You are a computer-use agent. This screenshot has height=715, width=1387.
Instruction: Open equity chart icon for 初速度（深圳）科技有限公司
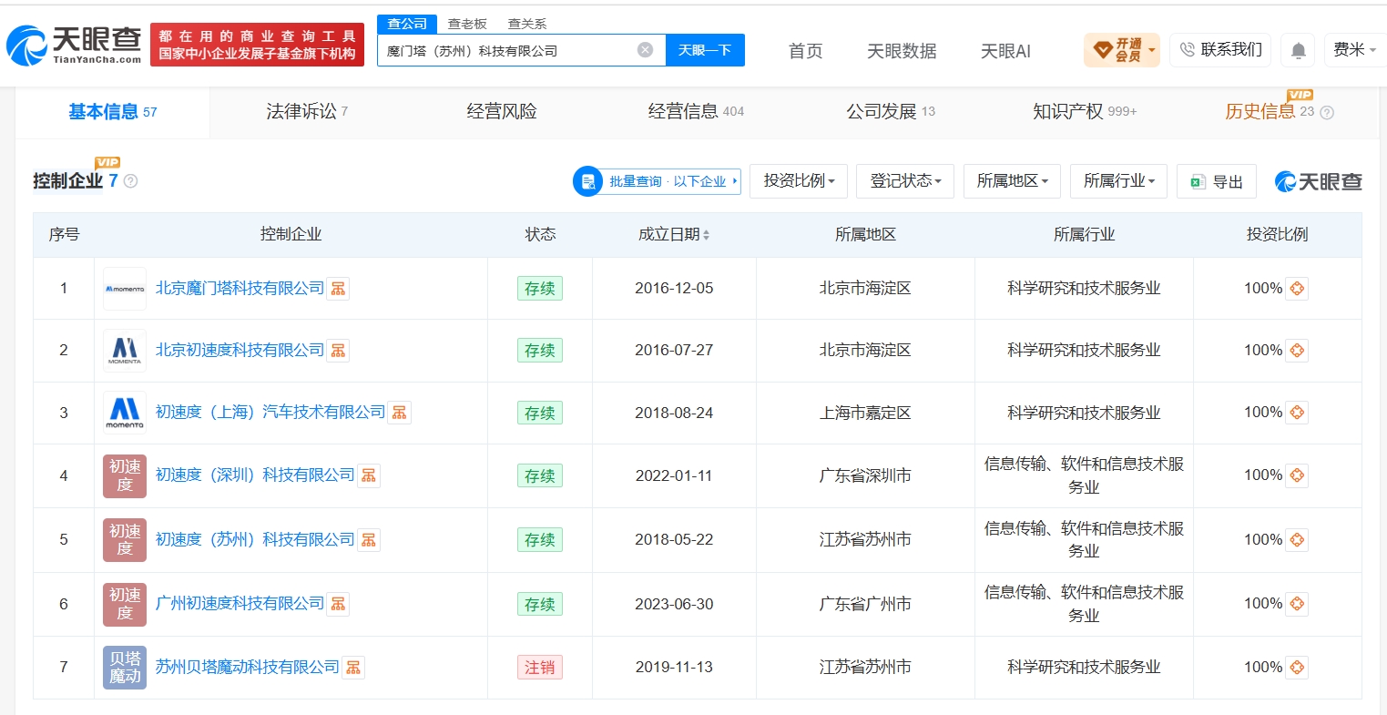(x=369, y=475)
